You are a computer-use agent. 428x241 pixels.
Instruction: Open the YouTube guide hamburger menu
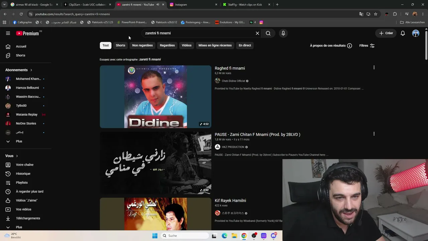[x=8, y=33]
